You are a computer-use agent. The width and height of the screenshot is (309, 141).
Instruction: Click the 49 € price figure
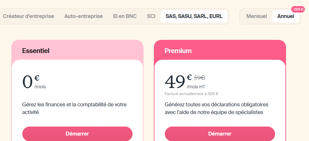175,82
